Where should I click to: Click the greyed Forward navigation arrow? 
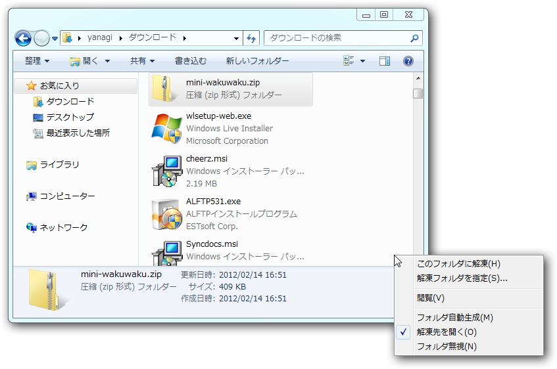pos(41,38)
